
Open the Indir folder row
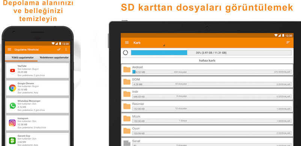click(207, 94)
